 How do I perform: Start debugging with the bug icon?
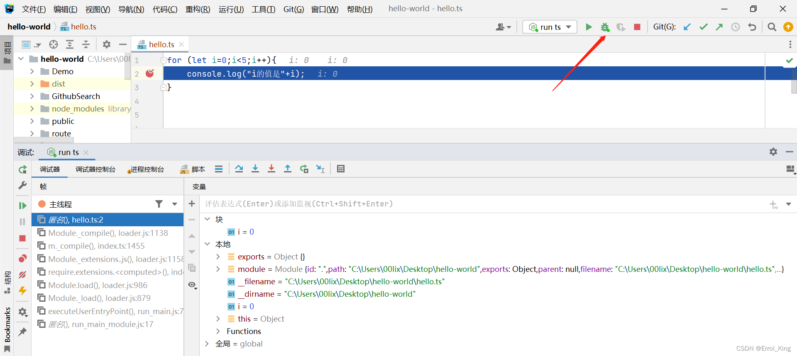(605, 27)
